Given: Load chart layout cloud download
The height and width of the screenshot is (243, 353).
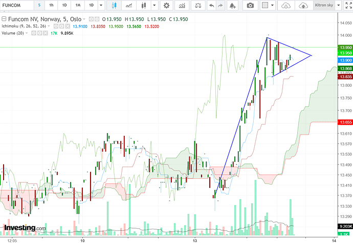Looking at the screenshot, I should pos(286,5).
